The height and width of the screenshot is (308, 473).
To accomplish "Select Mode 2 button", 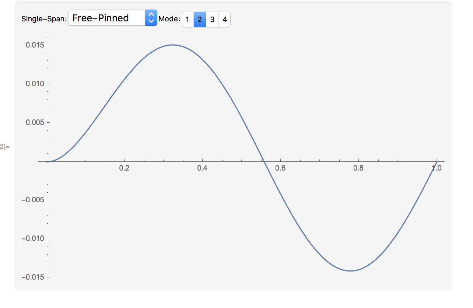I will (x=200, y=20).
